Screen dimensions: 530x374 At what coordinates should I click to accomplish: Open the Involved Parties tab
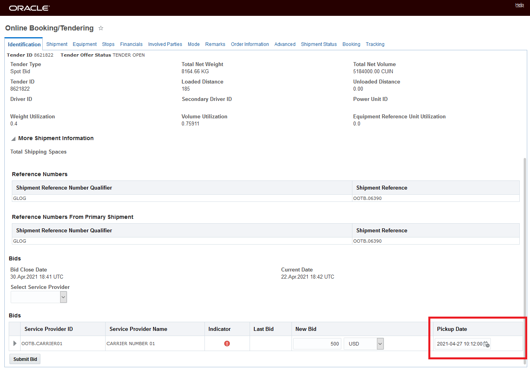pos(165,44)
